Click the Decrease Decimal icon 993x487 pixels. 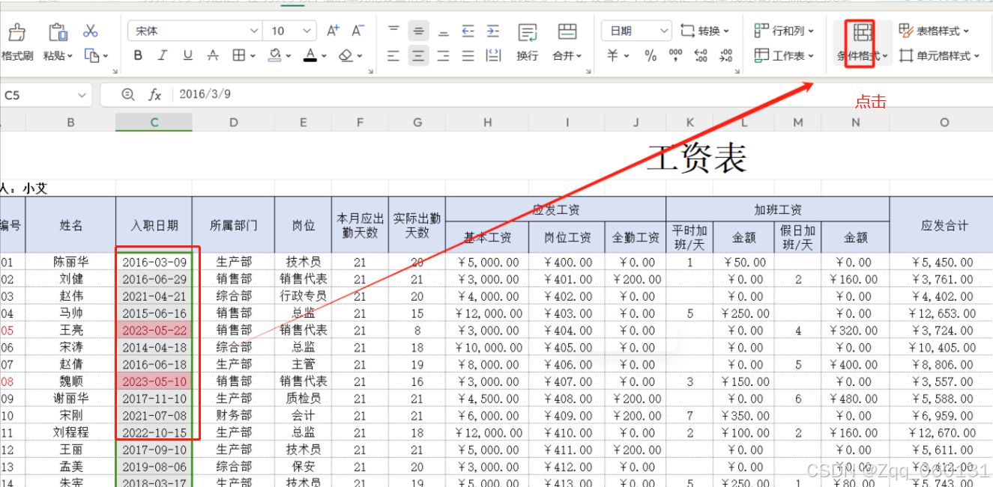(x=725, y=55)
